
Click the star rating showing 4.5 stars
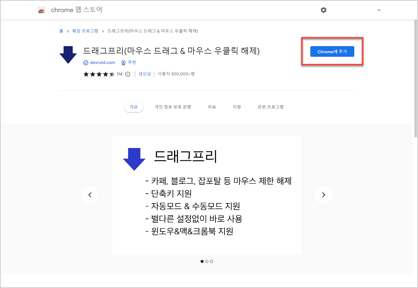click(99, 74)
